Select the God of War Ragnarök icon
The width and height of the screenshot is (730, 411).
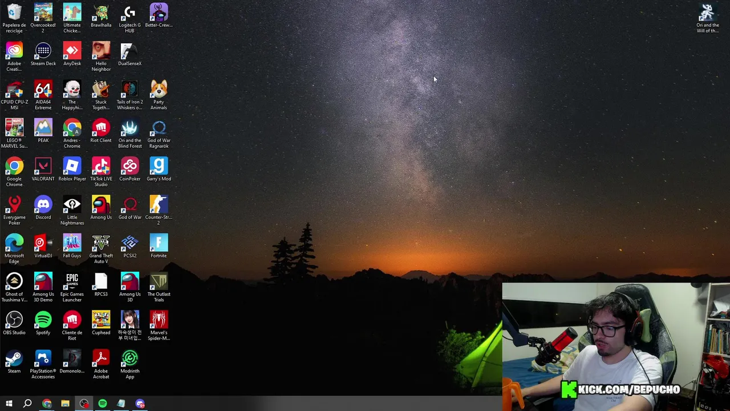(x=159, y=133)
